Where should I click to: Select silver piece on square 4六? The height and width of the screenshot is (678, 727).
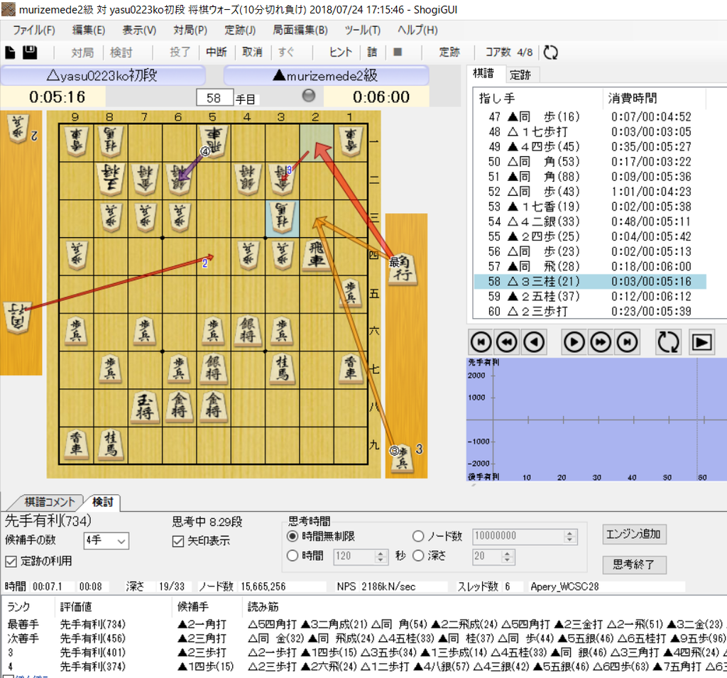(248, 330)
